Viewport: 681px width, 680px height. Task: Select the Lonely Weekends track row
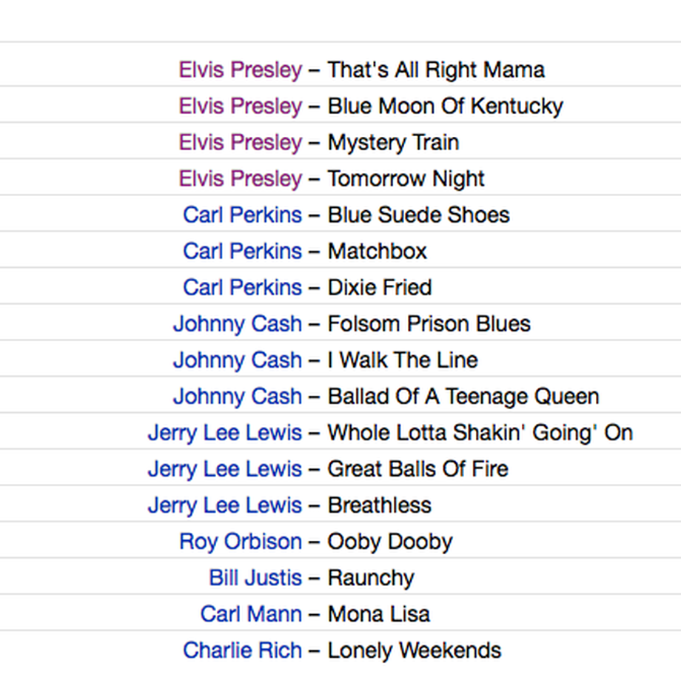[x=340, y=650]
